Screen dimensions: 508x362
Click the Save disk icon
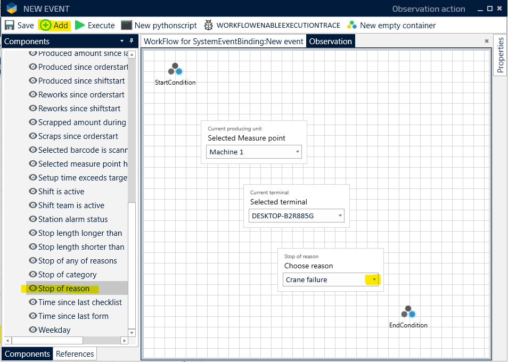(10, 25)
